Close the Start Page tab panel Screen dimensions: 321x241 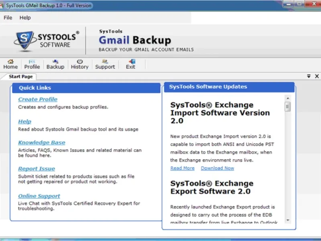tap(317, 76)
